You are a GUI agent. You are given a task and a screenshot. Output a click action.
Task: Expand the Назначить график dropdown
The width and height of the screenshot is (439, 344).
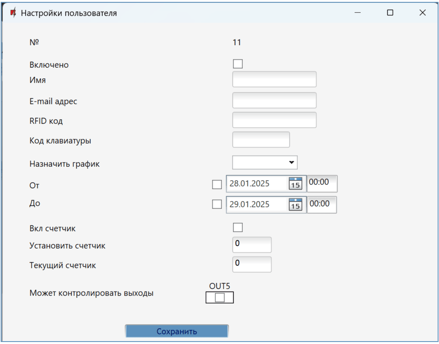click(265, 163)
